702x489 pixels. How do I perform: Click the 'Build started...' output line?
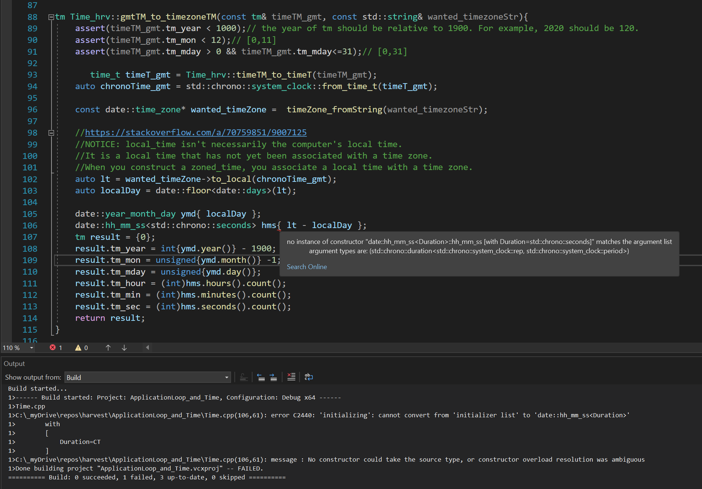pos(37,388)
